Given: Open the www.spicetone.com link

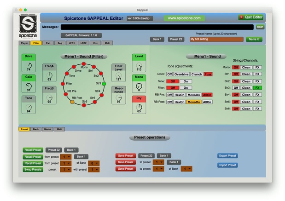Looking at the screenshot, I should (x=184, y=18).
